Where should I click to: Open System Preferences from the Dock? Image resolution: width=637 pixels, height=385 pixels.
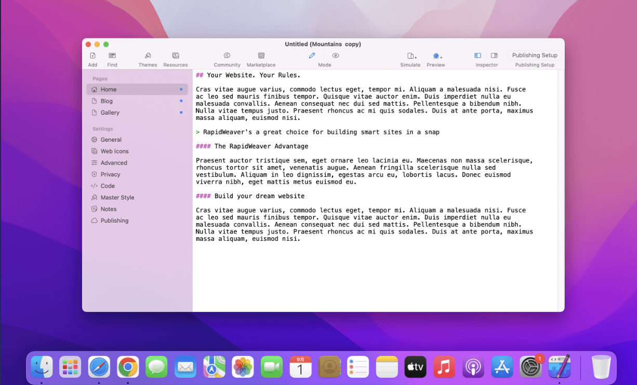click(x=530, y=367)
